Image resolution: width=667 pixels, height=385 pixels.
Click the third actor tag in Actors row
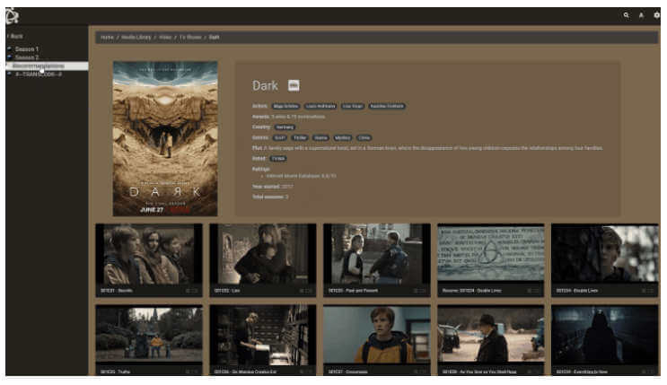click(x=353, y=107)
